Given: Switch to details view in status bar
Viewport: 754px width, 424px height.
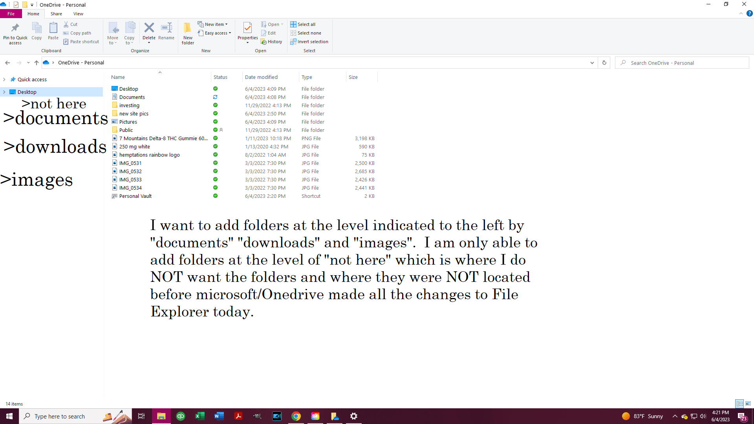Looking at the screenshot, I should (x=739, y=404).
